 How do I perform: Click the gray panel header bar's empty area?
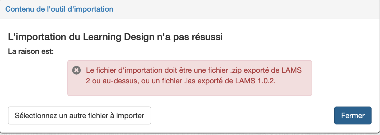246,9
